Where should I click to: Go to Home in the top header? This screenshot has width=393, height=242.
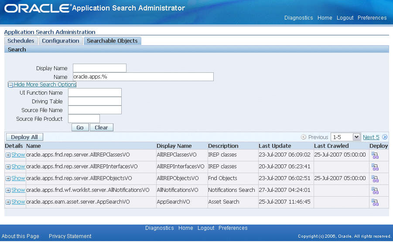coord(325,18)
